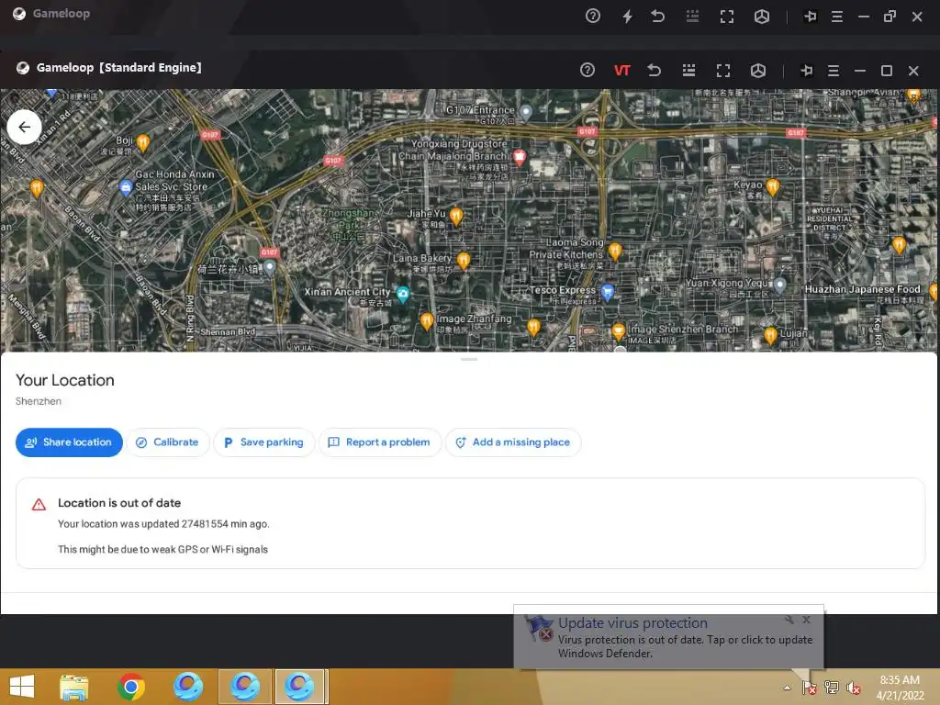This screenshot has height=705, width=940.
Task: Tap the Location is out of date card
Action: [470, 523]
